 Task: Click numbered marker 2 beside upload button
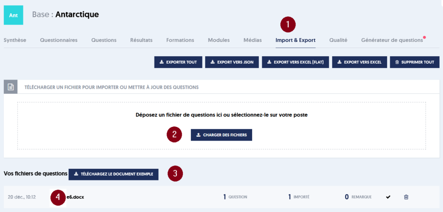point(174,135)
